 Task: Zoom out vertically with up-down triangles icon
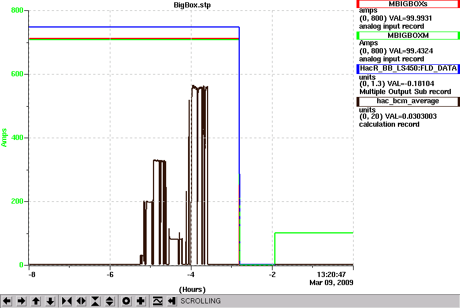click(110, 301)
